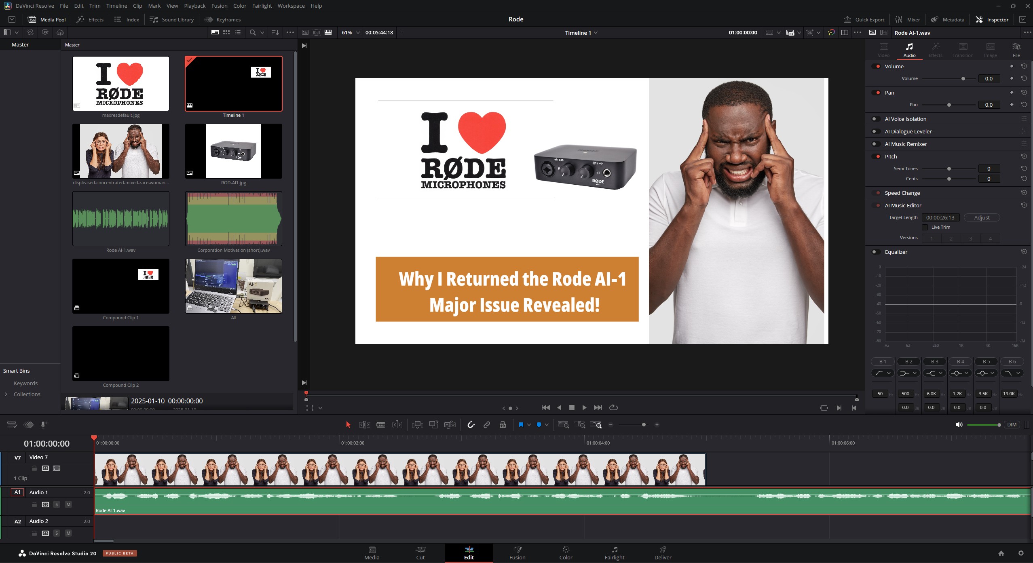Switch to the Color page tab
Viewport: 1033px width, 563px height.
tap(565, 552)
